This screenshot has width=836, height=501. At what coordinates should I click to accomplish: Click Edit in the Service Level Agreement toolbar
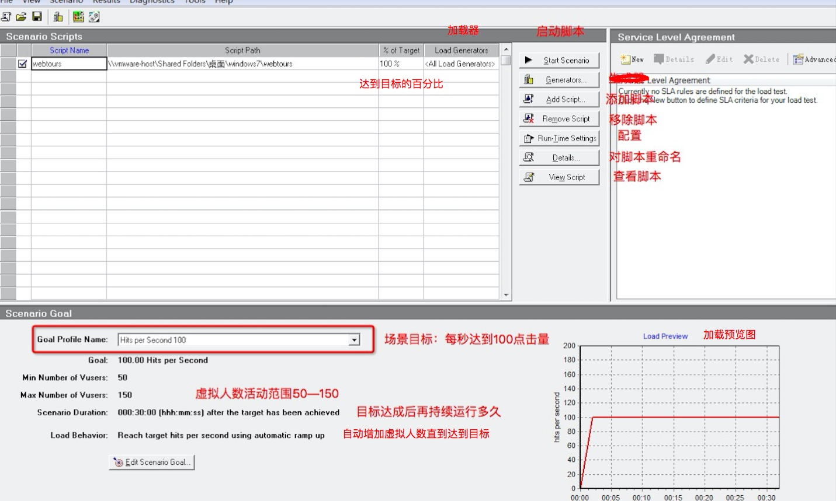(719, 59)
